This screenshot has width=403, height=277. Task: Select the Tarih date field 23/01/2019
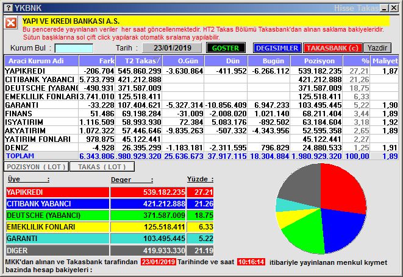click(172, 48)
